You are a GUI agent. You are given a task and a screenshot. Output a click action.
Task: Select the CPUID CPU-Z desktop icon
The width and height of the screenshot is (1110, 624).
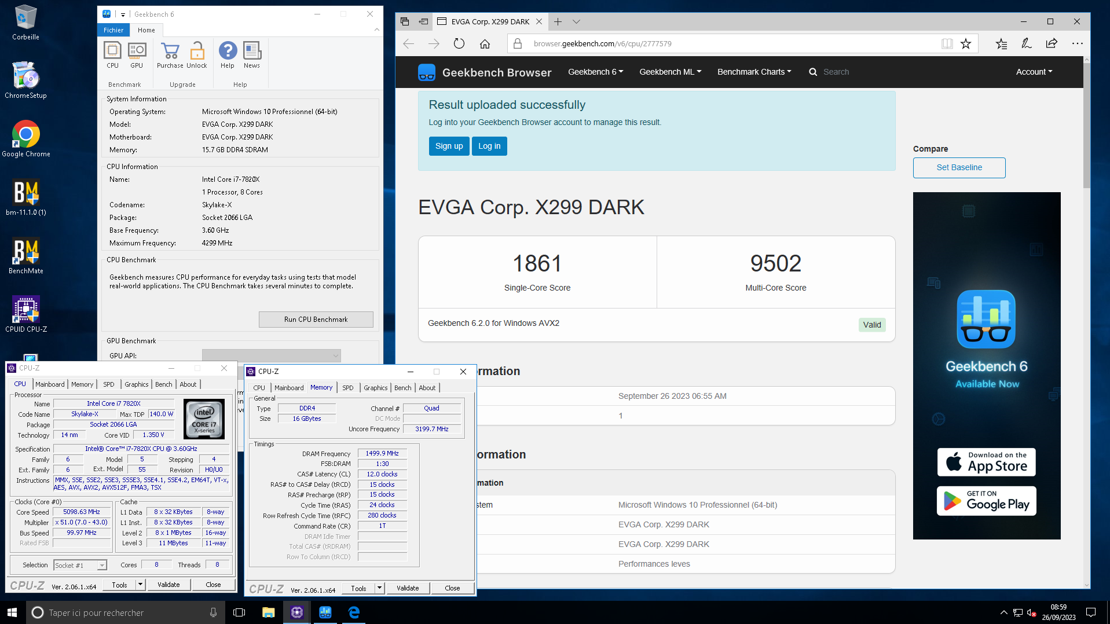pos(25,314)
